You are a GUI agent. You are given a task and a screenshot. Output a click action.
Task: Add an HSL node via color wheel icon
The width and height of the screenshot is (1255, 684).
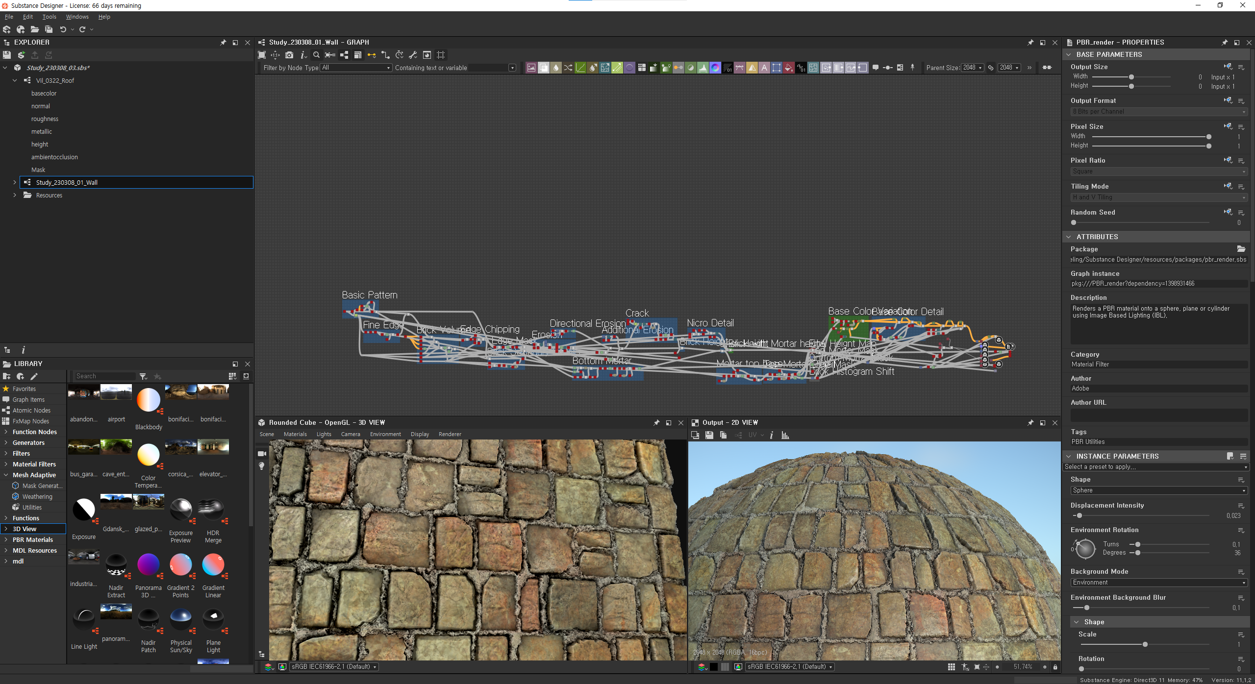pos(715,68)
